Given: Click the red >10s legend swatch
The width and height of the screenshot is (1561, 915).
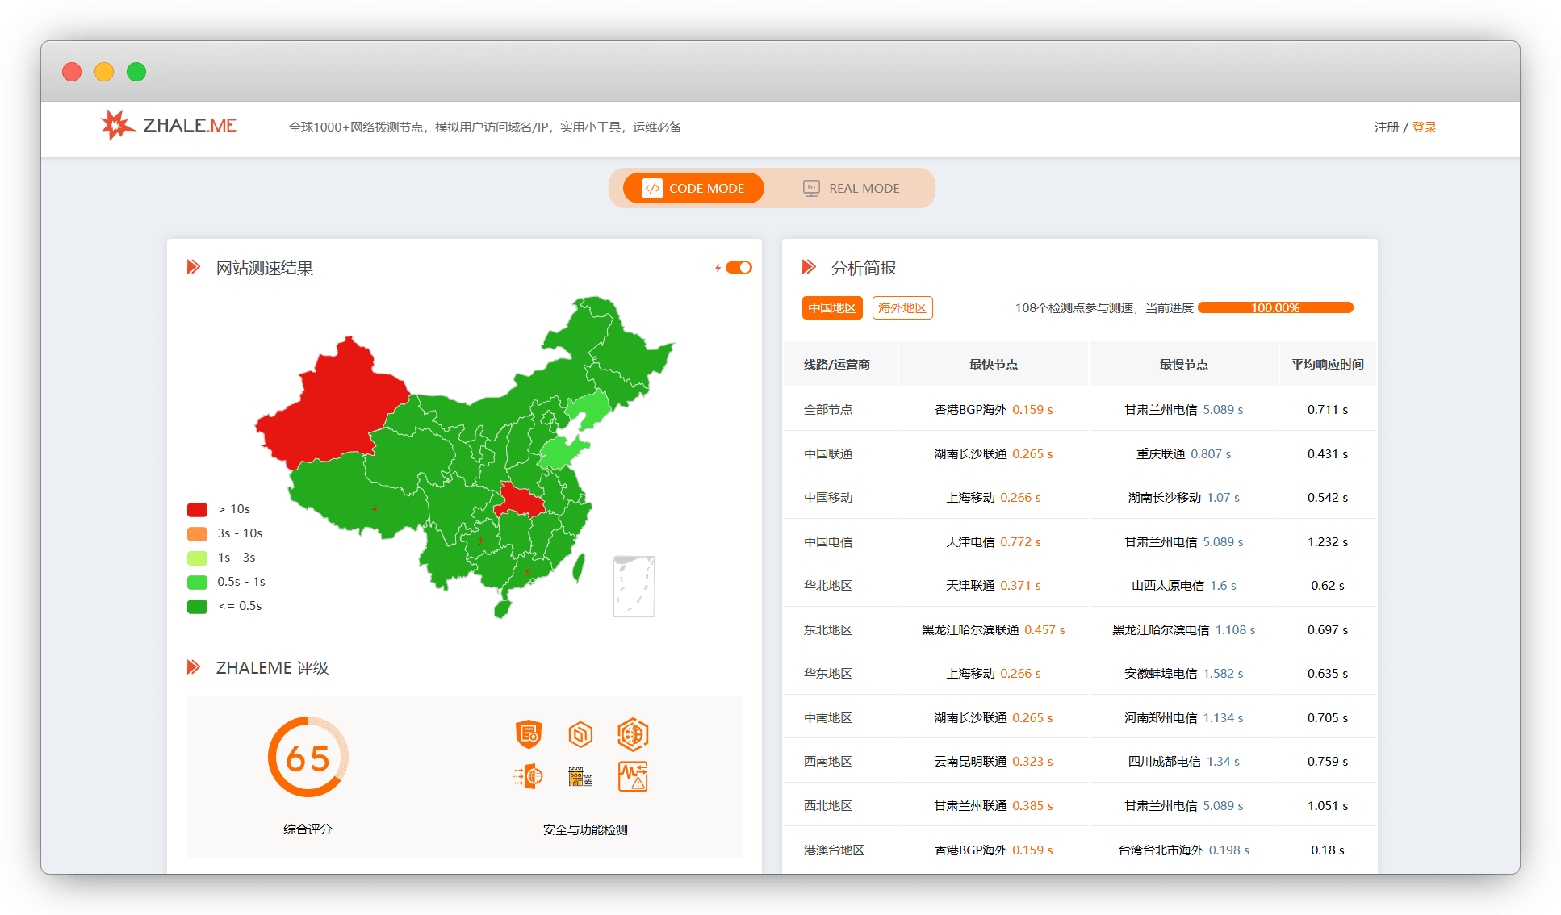Looking at the screenshot, I should point(198,509).
